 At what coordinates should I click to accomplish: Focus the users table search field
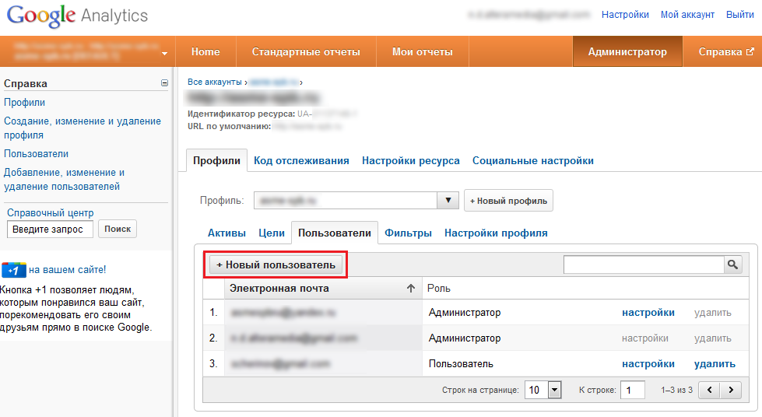644,265
